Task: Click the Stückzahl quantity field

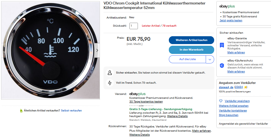Action: coord(133,26)
